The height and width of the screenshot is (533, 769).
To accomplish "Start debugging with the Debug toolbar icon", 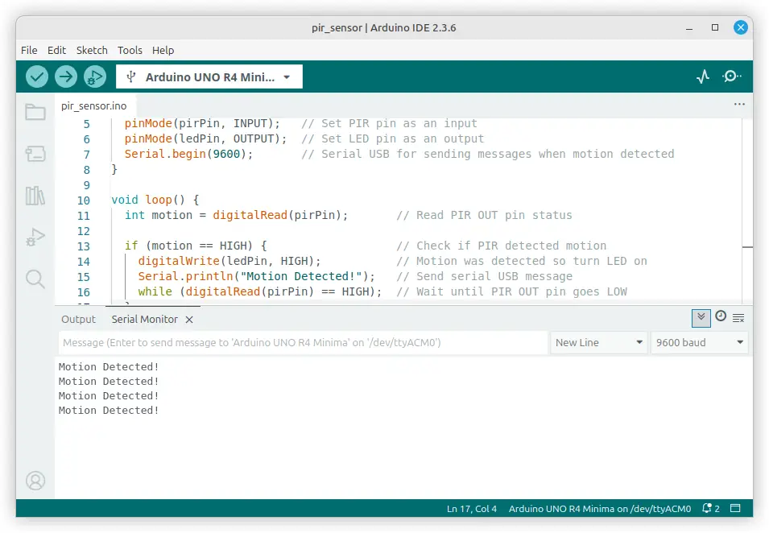I will point(93,76).
